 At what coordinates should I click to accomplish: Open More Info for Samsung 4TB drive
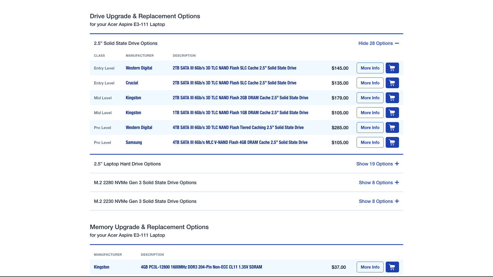(370, 142)
